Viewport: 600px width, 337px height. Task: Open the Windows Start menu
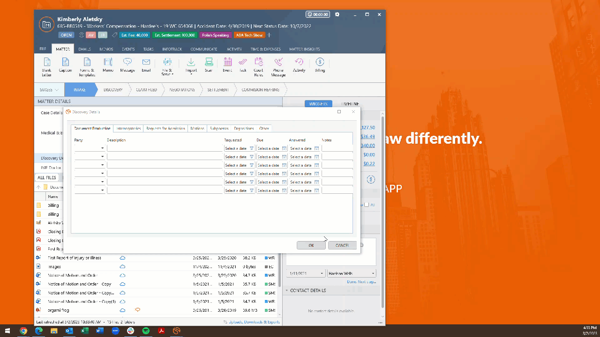click(x=7, y=330)
